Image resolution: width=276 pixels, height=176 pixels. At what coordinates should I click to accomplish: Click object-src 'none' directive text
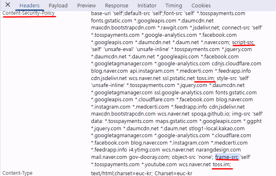(192, 157)
